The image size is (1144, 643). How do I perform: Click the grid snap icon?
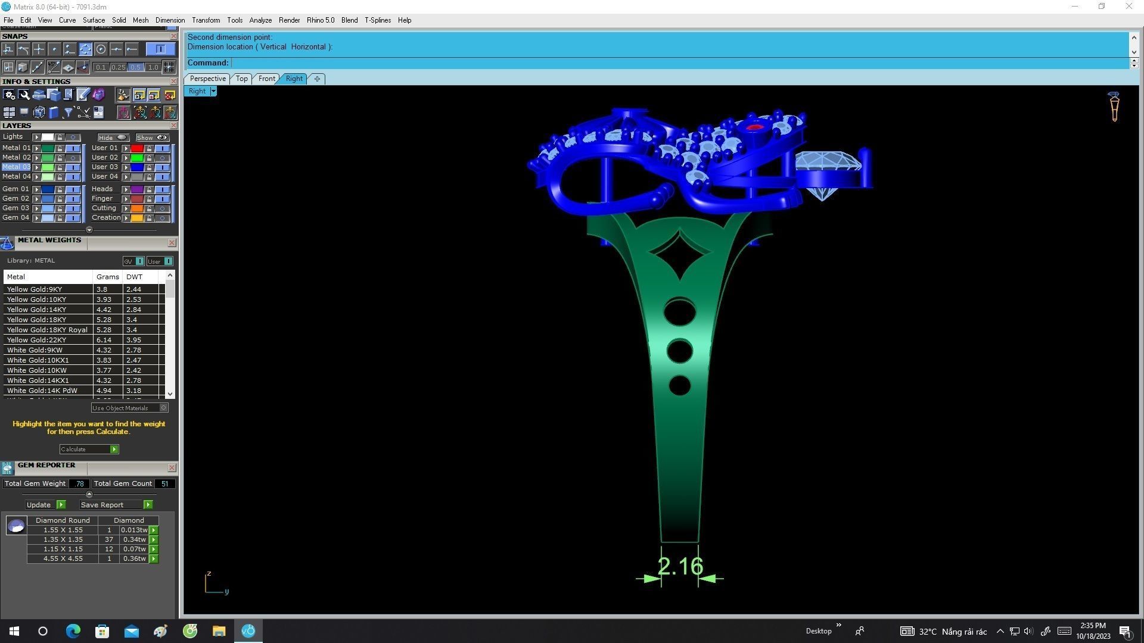[169, 67]
